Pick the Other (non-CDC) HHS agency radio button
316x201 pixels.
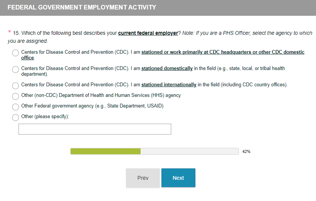(15, 96)
